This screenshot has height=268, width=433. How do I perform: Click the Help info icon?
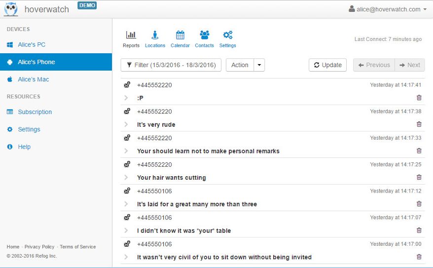pyautogui.click(x=10, y=147)
